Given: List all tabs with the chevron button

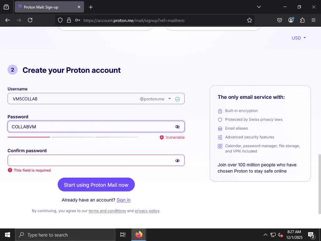Looking at the screenshot, I should [259, 7].
